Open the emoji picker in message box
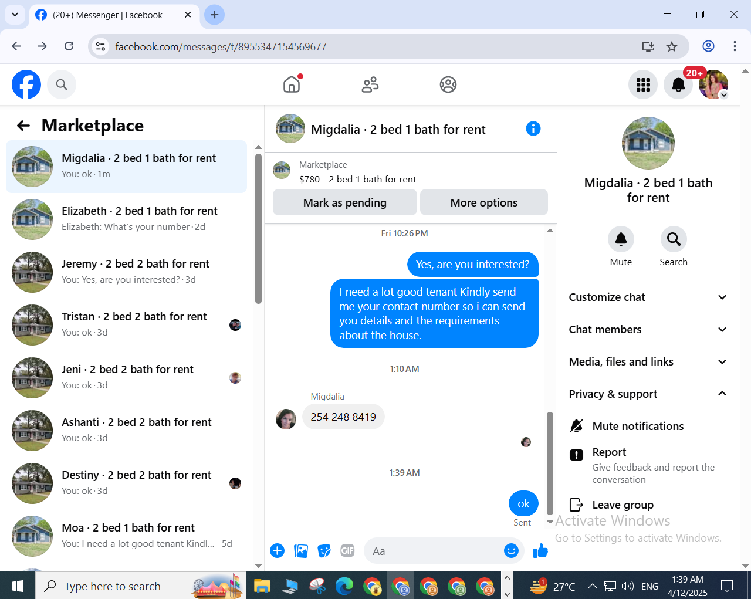 click(x=511, y=550)
